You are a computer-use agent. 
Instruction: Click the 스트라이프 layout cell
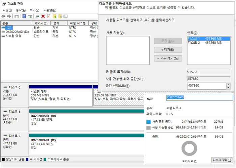tap(41, 32)
